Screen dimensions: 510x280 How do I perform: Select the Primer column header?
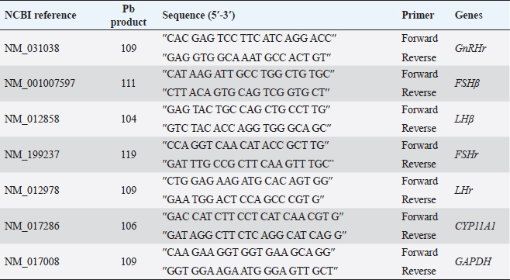coord(418,16)
